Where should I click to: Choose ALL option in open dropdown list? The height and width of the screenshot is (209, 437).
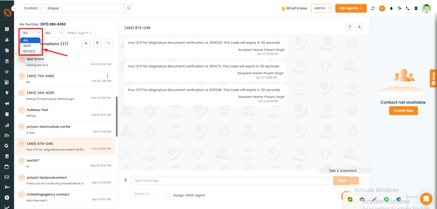pyautogui.click(x=30, y=40)
